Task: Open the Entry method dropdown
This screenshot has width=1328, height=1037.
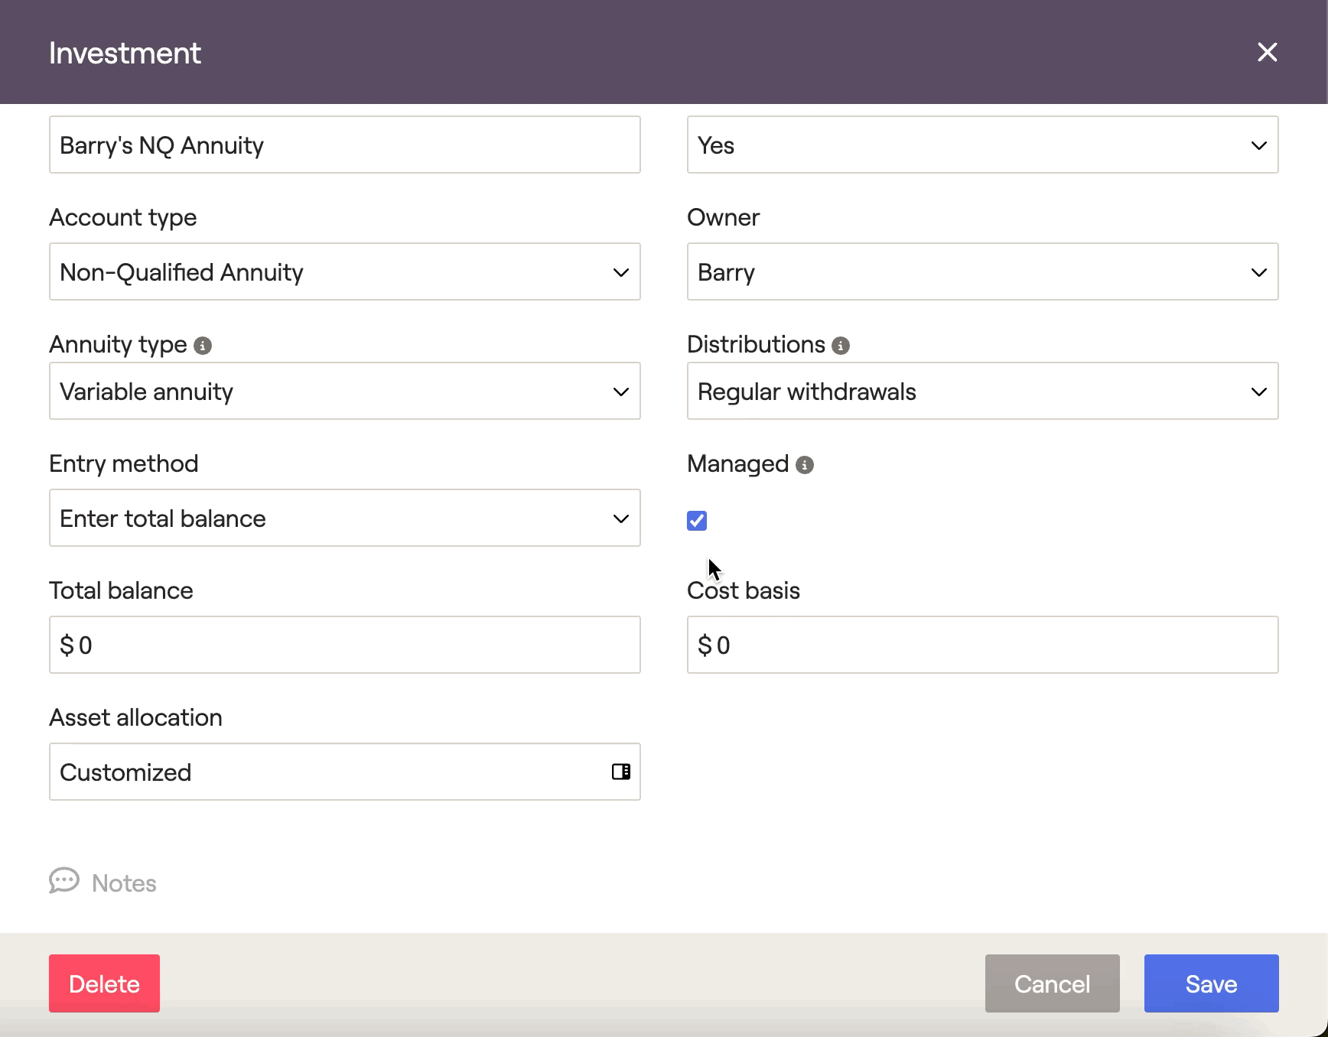Action: click(344, 518)
